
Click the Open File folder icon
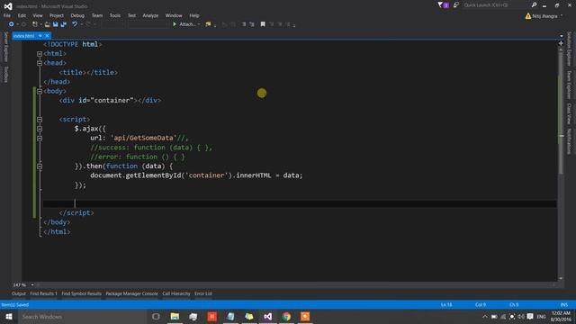click(48, 24)
